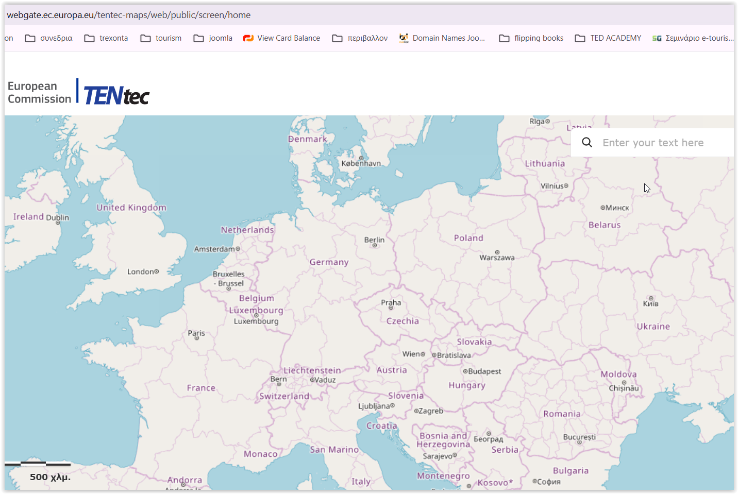Click the København city label

click(x=361, y=163)
